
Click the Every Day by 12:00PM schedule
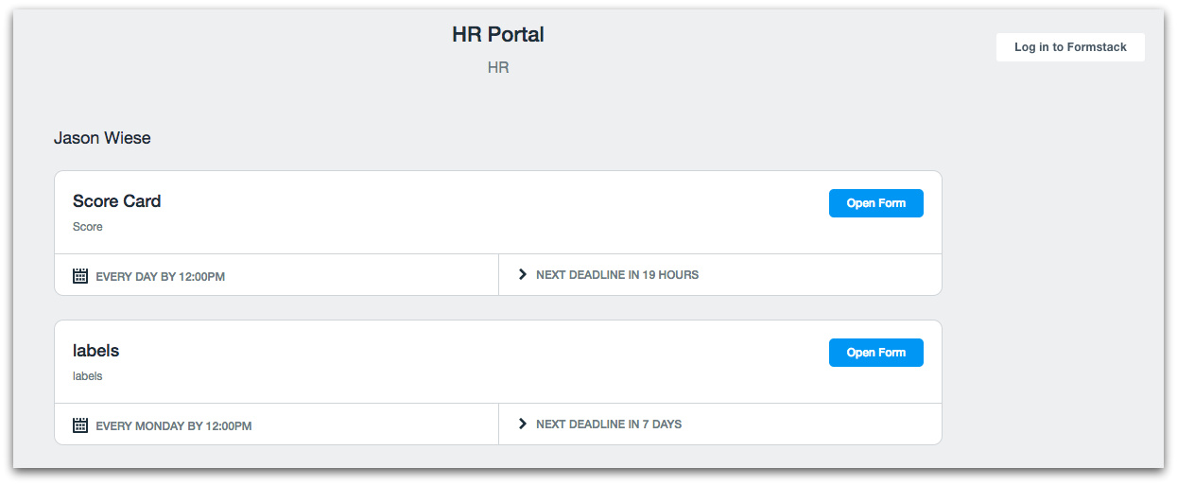click(160, 277)
